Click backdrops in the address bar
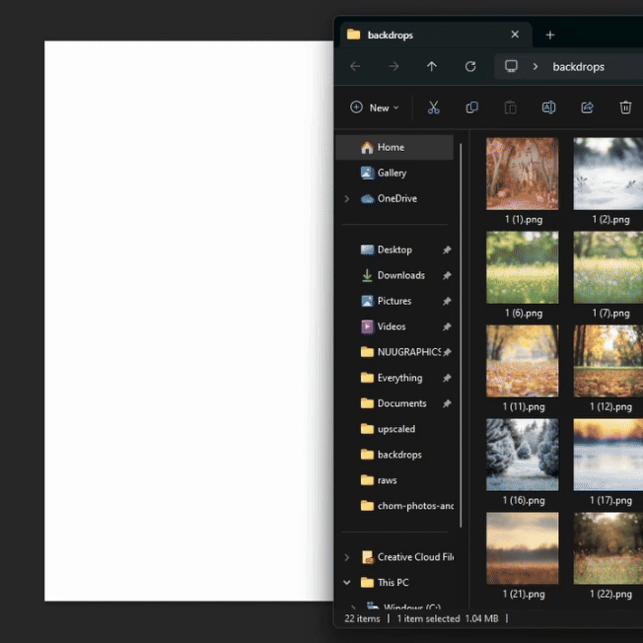The width and height of the screenshot is (643, 643). tap(578, 67)
